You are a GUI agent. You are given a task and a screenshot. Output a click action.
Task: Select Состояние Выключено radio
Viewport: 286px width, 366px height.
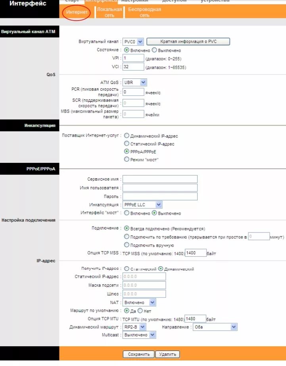pos(154,50)
